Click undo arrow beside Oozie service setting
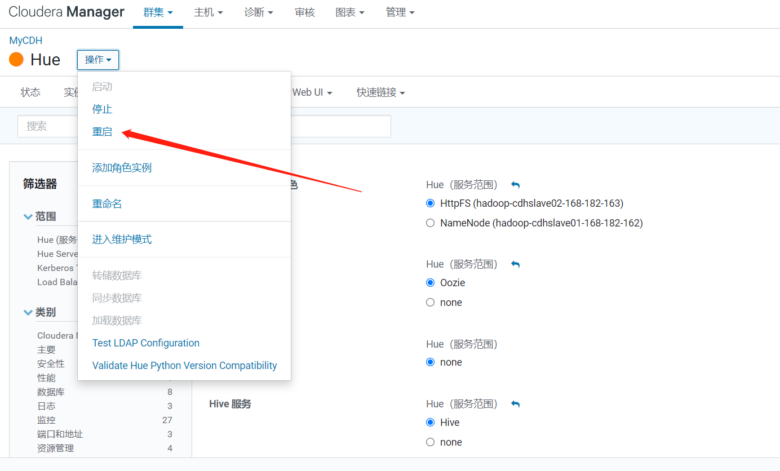Image resolution: width=780 pixels, height=471 pixels. tap(515, 264)
